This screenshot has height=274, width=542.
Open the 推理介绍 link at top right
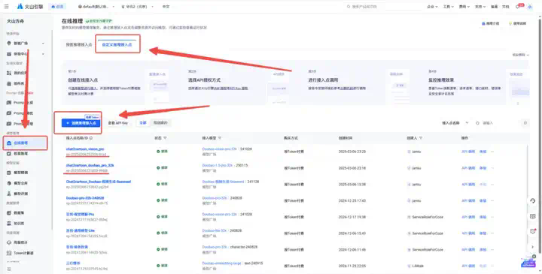click(x=490, y=24)
